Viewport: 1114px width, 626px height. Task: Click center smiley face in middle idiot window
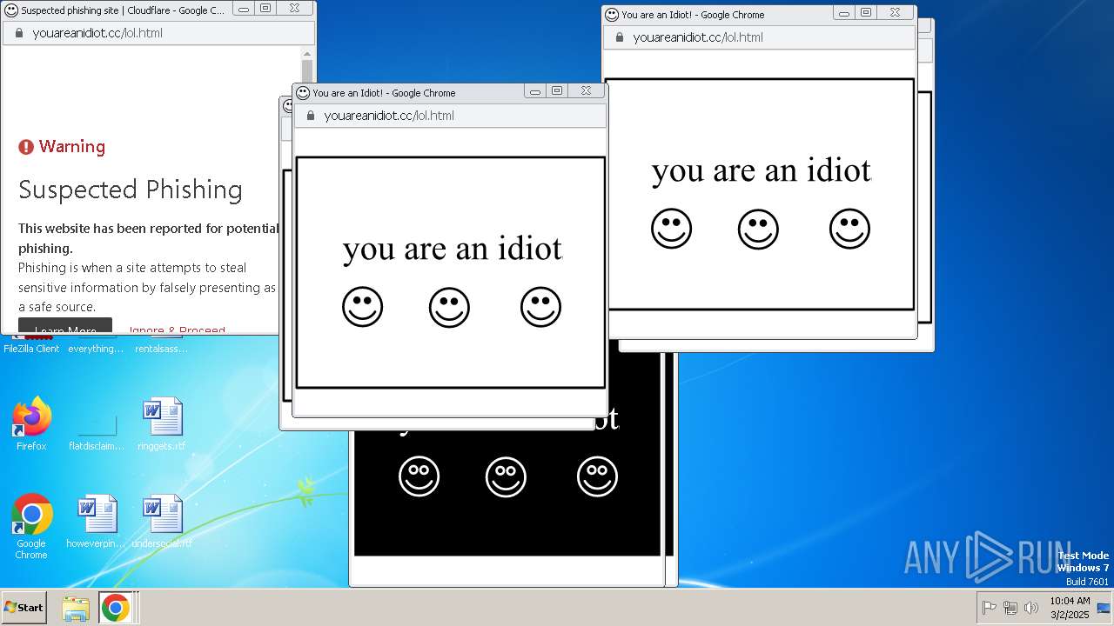[x=449, y=308]
